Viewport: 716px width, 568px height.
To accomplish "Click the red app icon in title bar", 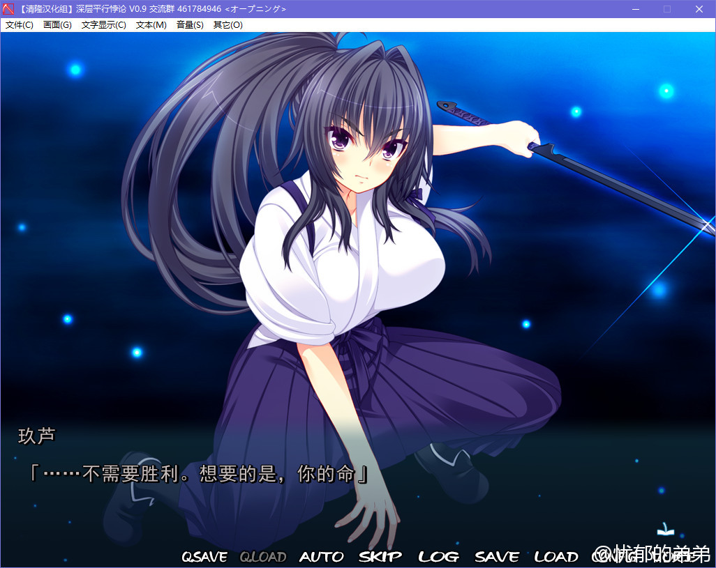I will pos(9,9).
